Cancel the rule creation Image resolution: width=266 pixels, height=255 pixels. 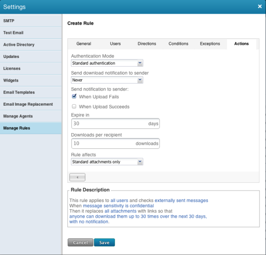80,243
